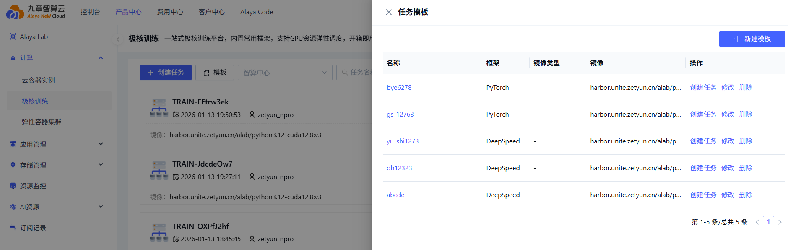Click the AI资源 sidebar icon
The width and height of the screenshot is (788, 250).
point(13,207)
